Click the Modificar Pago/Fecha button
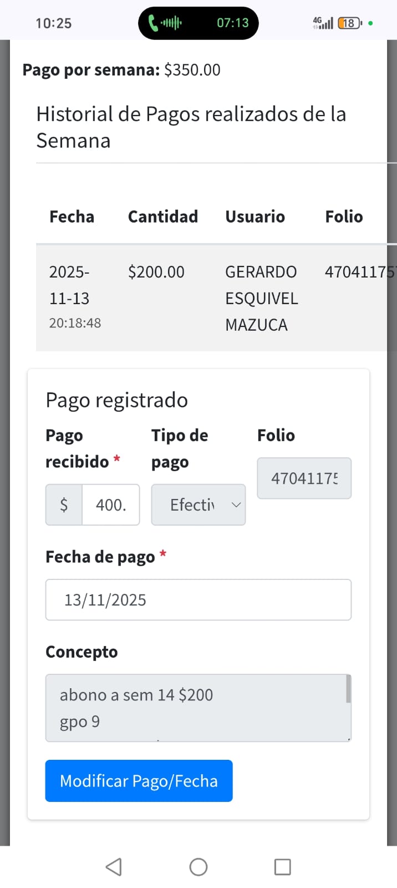The image size is (397, 888). [139, 781]
